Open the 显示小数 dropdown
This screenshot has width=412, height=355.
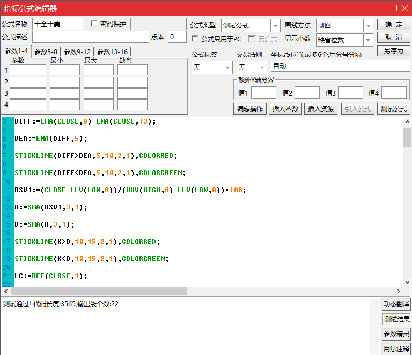click(x=368, y=40)
